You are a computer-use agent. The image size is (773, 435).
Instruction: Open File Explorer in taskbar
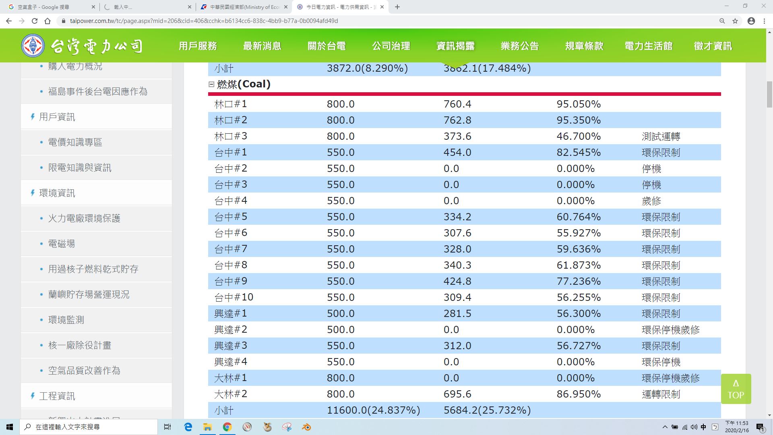[207, 427]
